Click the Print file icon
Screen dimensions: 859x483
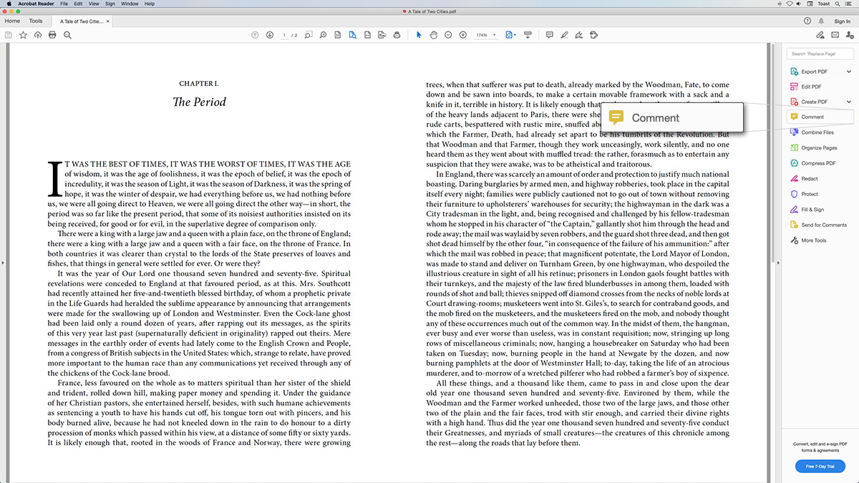click(52, 35)
